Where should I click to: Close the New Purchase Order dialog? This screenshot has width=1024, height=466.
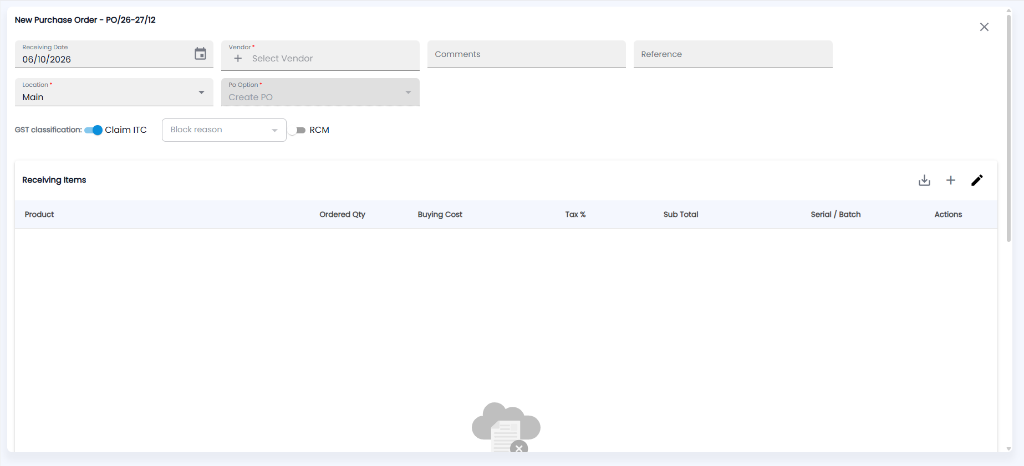point(984,27)
